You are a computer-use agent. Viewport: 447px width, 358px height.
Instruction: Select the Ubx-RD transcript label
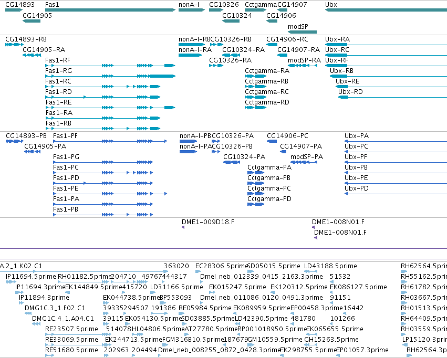pos(350,92)
